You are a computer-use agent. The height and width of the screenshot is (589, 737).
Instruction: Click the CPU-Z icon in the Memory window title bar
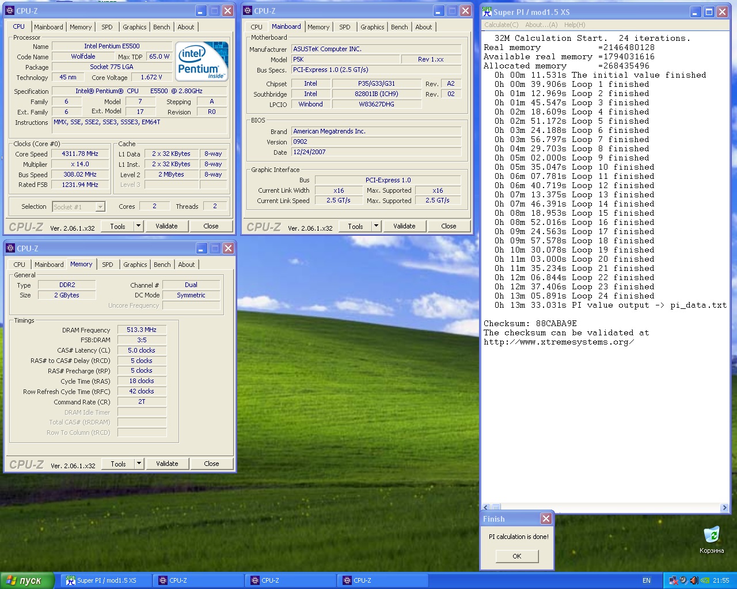pos(10,248)
